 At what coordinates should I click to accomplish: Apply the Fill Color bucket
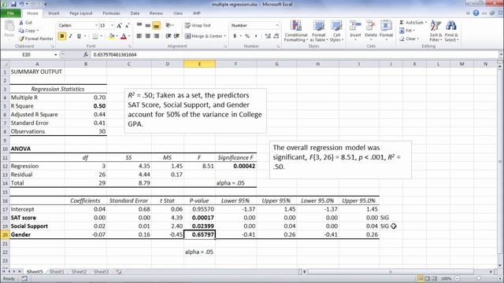[112, 36]
